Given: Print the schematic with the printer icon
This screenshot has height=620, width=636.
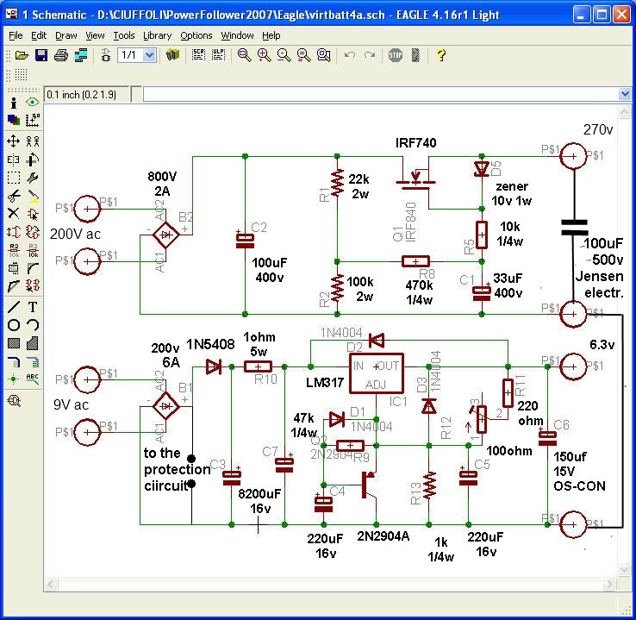Looking at the screenshot, I should [x=60, y=55].
